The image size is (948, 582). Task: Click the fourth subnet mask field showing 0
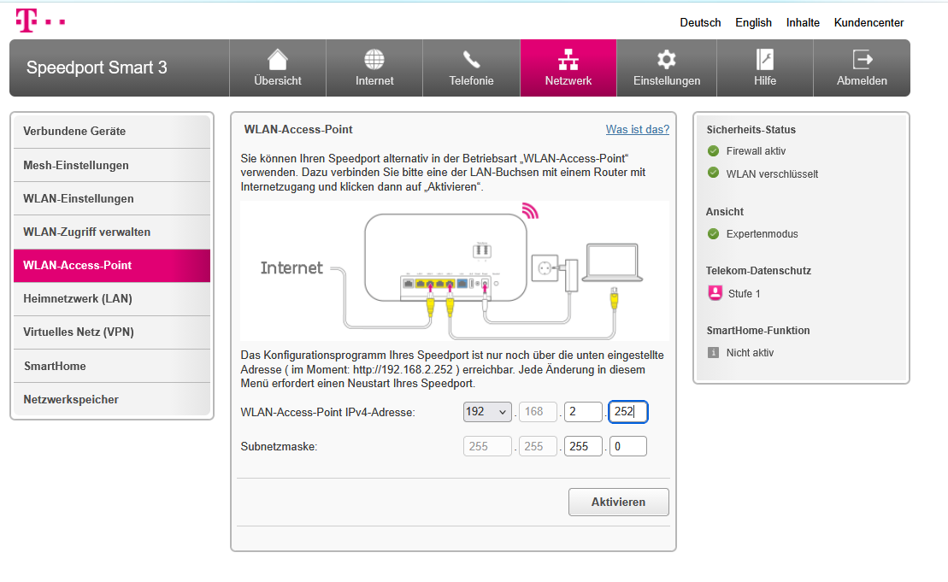tap(628, 446)
